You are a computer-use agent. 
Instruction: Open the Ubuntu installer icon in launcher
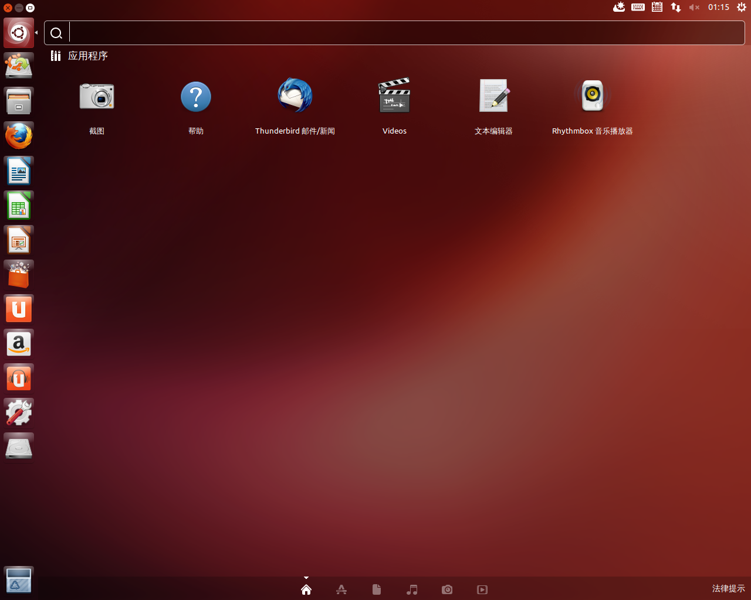19,67
